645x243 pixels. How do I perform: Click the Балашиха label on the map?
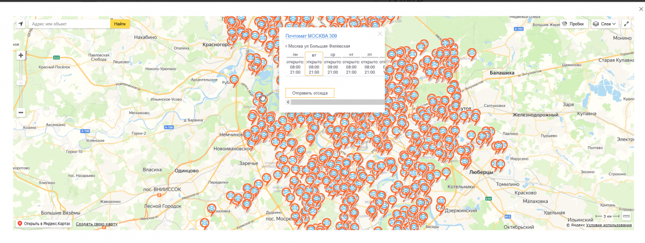(502, 72)
